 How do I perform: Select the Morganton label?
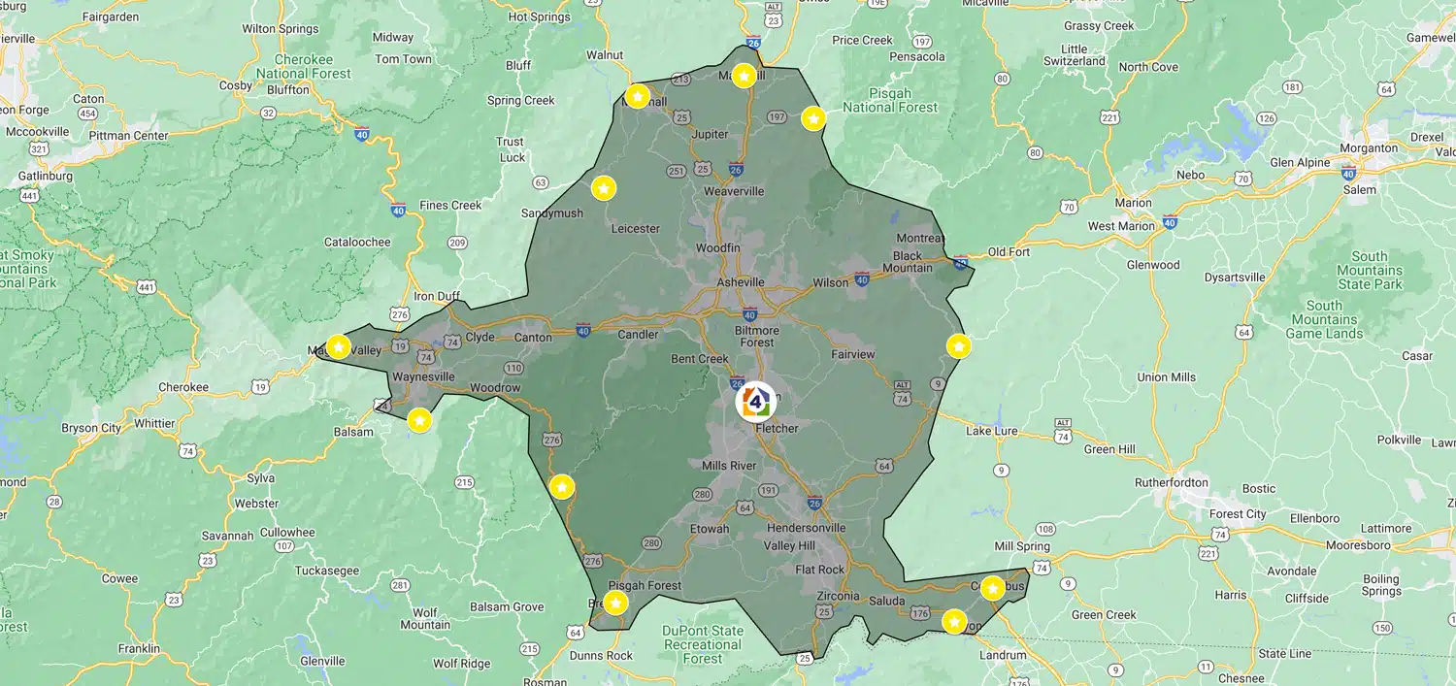1369,148
